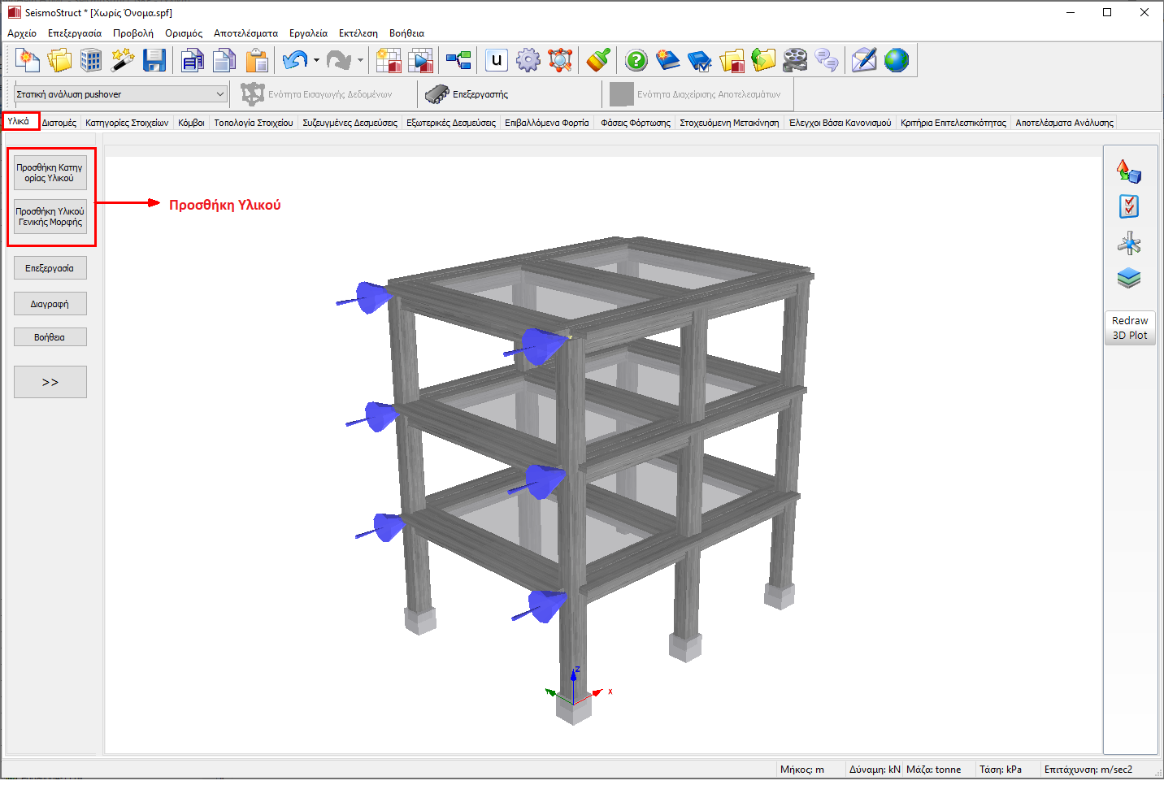Open the film reel movie icon

click(795, 60)
